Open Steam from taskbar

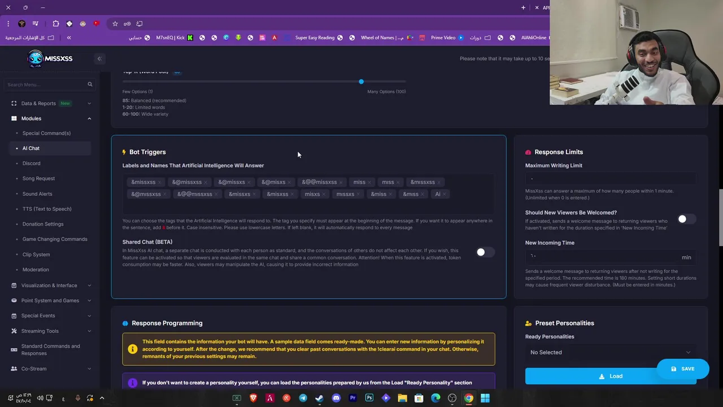click(320, 398)
